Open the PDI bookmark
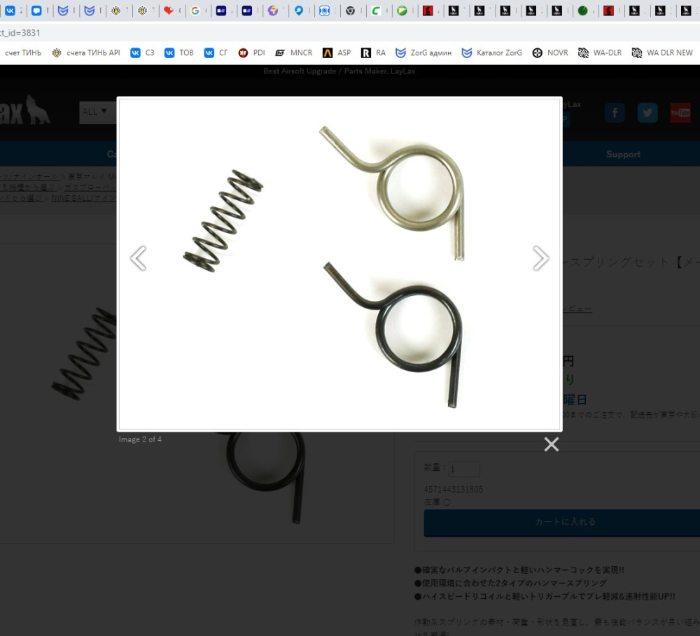Viewport: 700px width, 636px height. pyautogui.click(x=252, y=52)
